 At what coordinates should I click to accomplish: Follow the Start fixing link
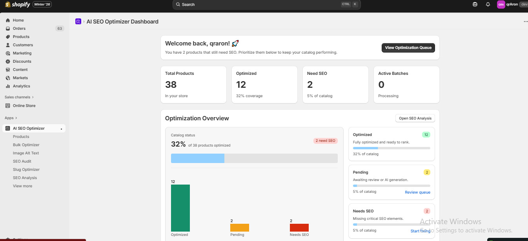click(421, 231)
